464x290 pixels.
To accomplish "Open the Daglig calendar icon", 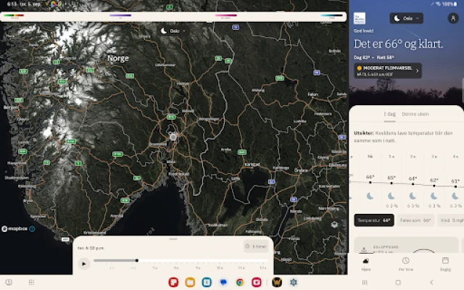I will (445, 261).
